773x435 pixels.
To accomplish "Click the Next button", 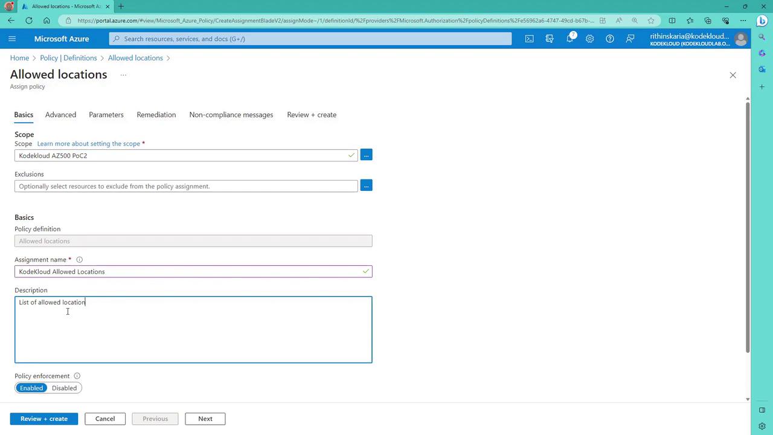I will click(205, 419).
